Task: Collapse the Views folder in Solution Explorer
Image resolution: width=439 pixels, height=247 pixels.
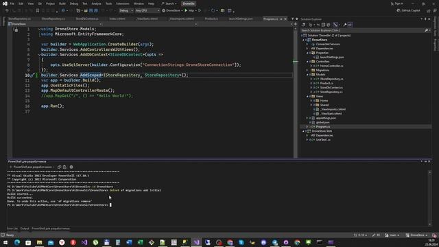Action: (x=307, y=96)
